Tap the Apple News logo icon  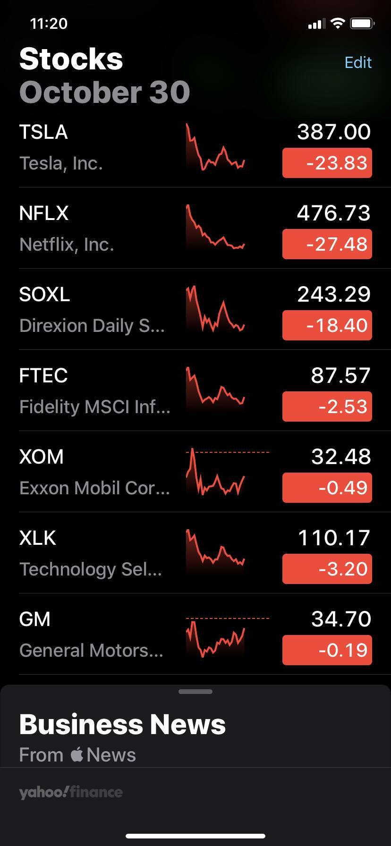pos(77,754)
